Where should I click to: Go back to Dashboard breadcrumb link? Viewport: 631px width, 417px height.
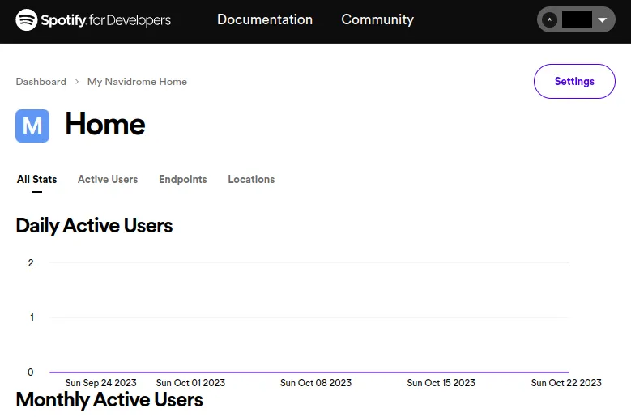point(41,82)
